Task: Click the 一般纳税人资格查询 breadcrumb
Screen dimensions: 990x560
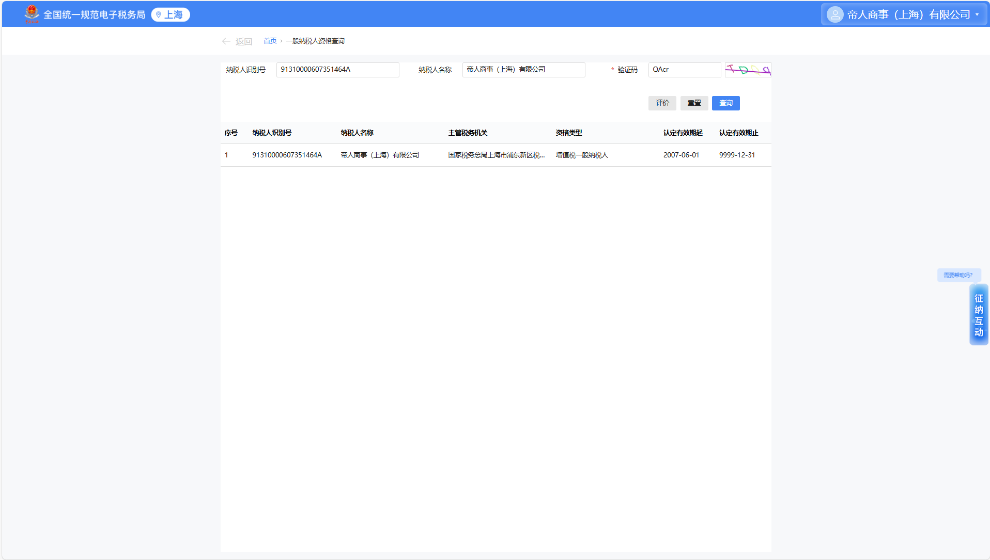Action: click(x=315, y=41)
